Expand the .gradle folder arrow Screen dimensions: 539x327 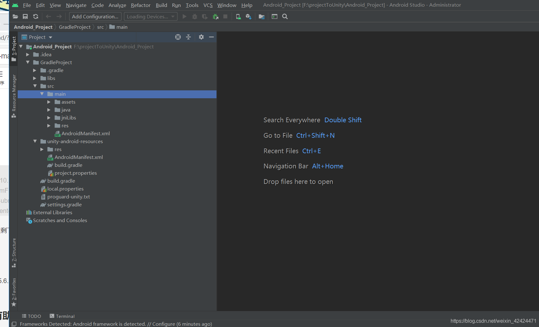point(35,70)
